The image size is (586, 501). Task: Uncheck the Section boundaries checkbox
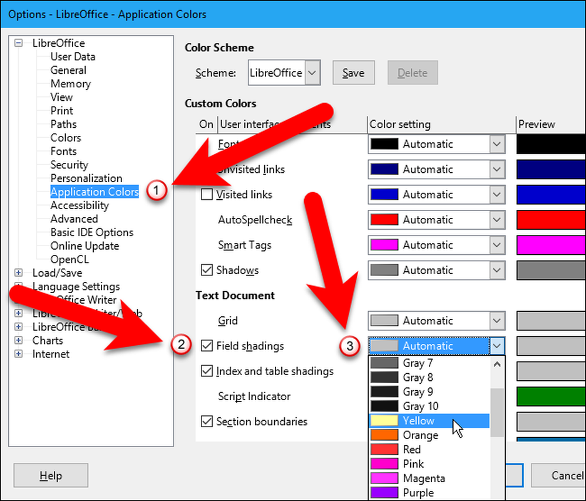click(207, 421)
